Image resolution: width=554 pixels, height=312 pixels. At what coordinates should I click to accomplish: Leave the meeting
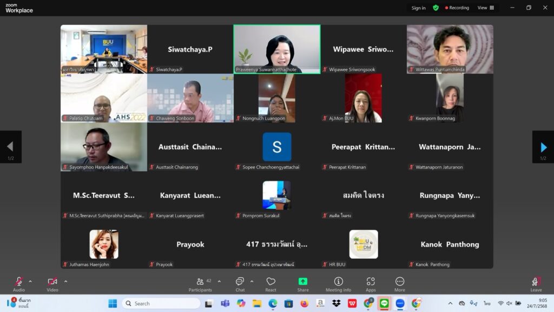click(x=536, y=284)
